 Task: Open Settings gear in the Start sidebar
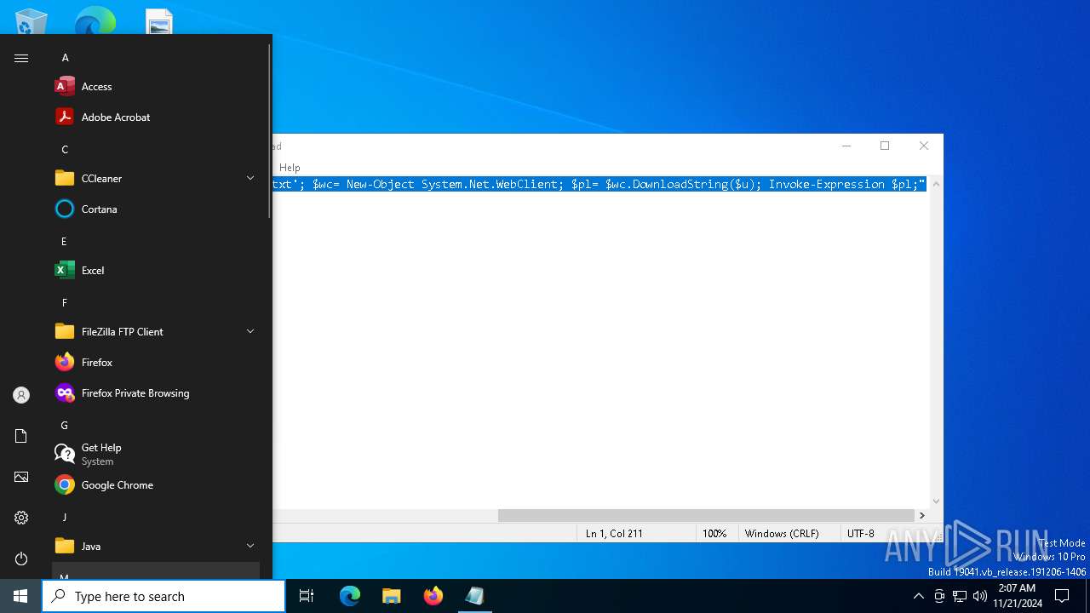click(21, 518)
